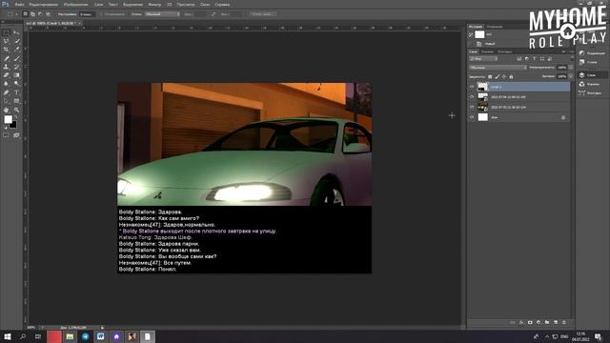Switch to the Контуры tab
Image resolution: width=610 pixels, height=343 pixels.
coord(505,51)
